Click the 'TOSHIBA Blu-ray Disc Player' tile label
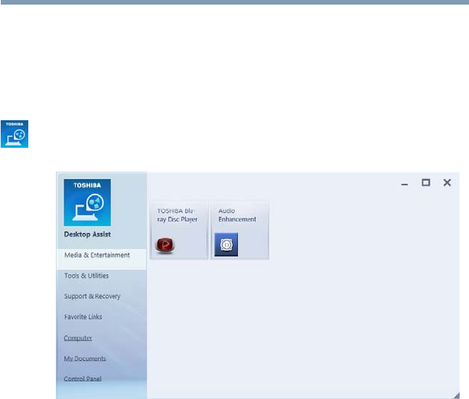The height and width of the screenshot is (399, 469). [178, 215]
